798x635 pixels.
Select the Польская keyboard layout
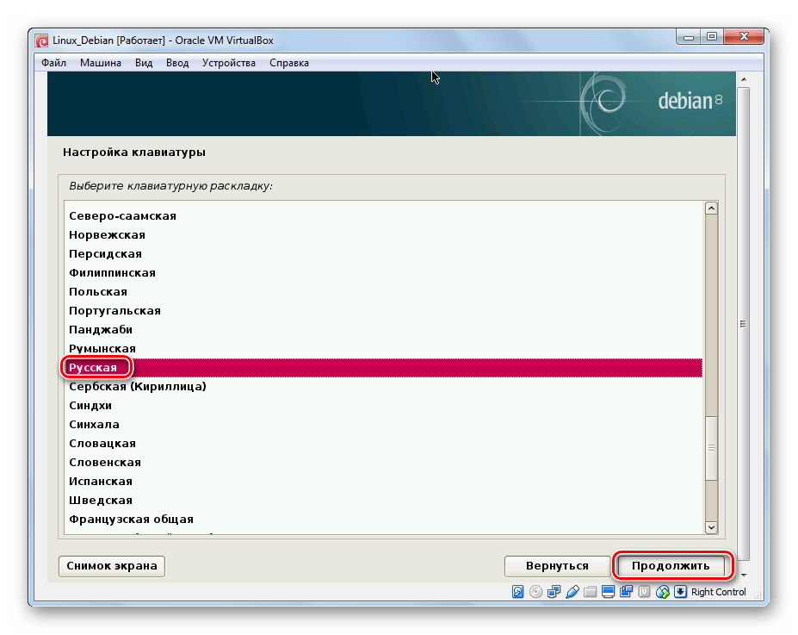click(98, 292)
